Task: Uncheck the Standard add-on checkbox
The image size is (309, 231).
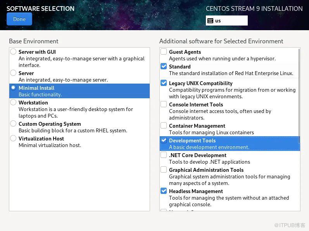Action: pos(164,67)
